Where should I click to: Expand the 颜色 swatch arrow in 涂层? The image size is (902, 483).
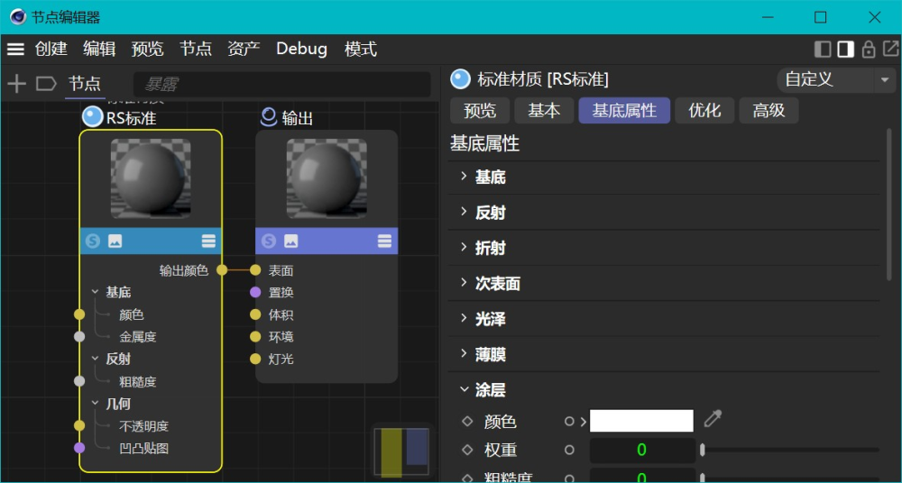(x=584, y=422)
